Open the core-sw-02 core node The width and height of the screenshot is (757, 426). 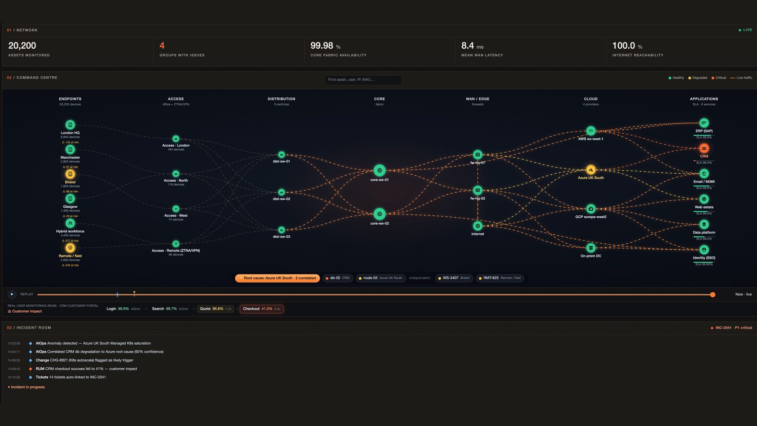pyautogui.click(x=379, y=214)
